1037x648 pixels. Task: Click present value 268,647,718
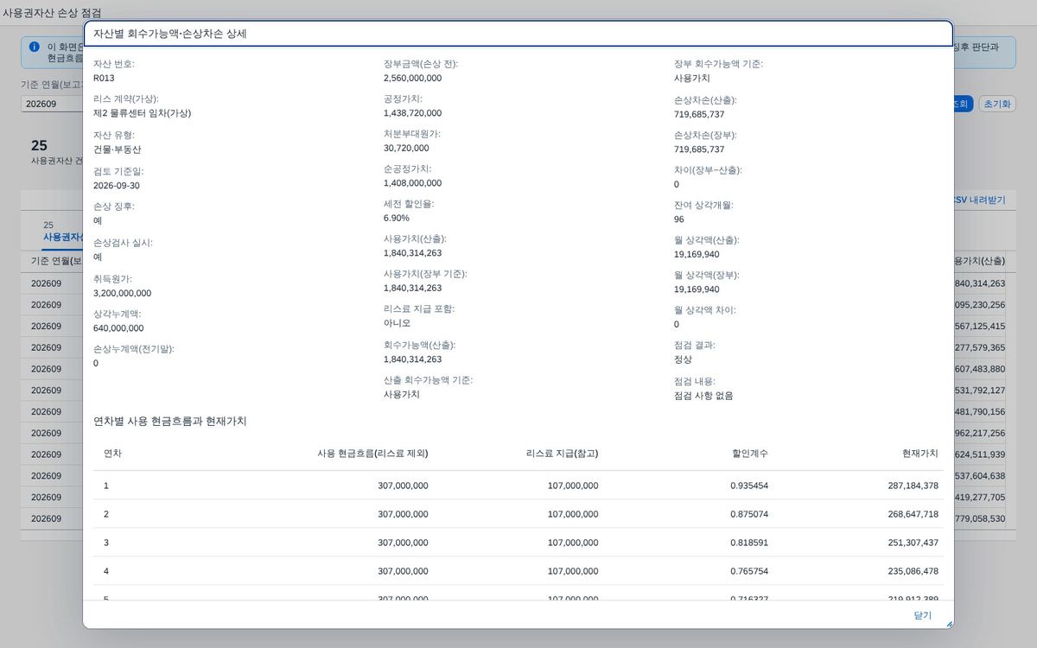point(913,514)
